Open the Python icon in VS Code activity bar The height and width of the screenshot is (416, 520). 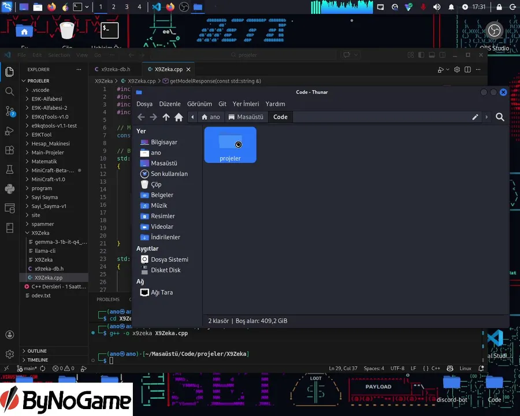[x=10, y=189]
